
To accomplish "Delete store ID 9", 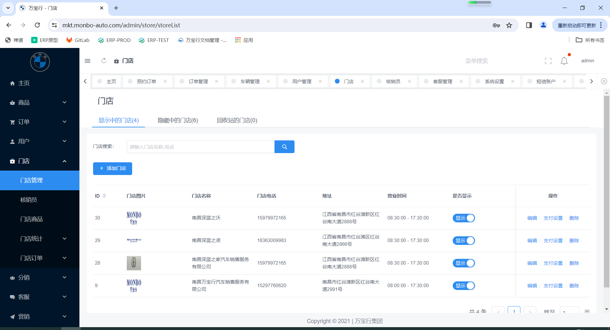I will tap(574, 286).
